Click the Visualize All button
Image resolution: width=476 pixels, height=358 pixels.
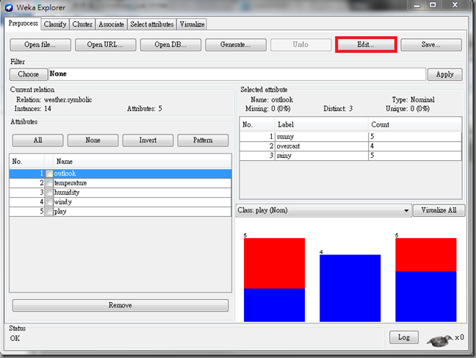click(439, 210)
